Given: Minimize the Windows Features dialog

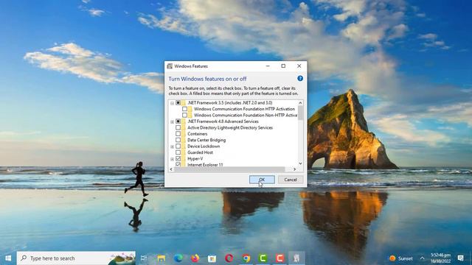Looking at the screenshot, I should coord(268,66).
